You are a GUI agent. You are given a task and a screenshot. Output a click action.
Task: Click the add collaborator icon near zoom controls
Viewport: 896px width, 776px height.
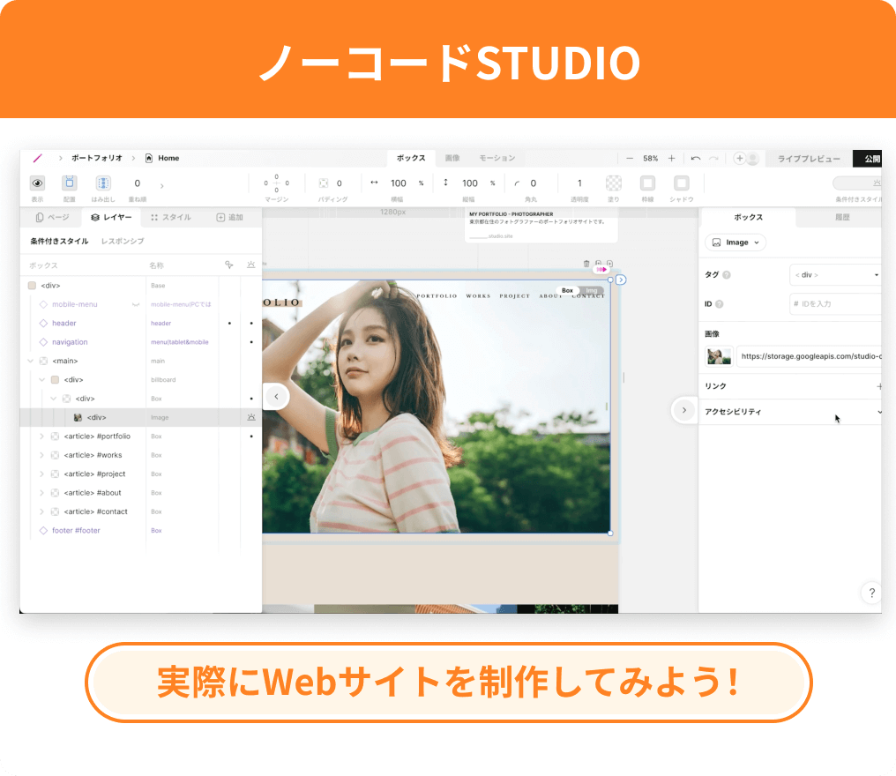coord(739,158)
